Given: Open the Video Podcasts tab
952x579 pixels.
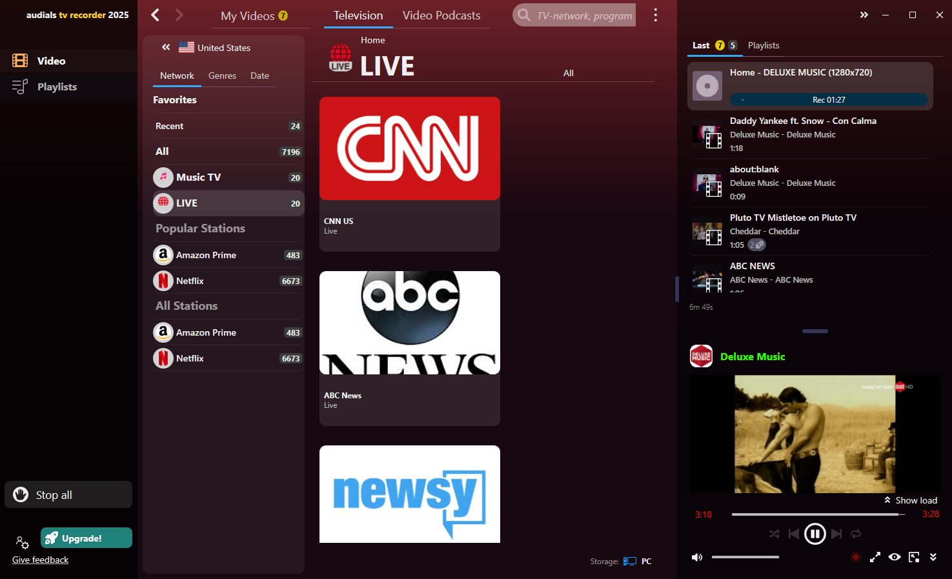Looking at the screenshot, I should (441, 15).
